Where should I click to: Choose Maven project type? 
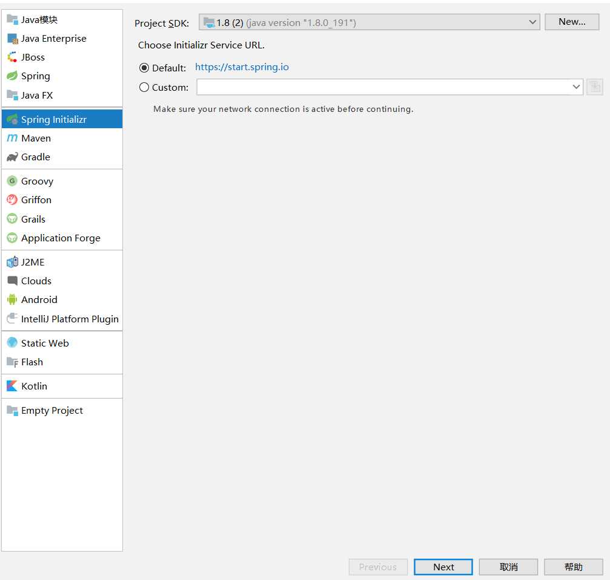pos(62,138)
